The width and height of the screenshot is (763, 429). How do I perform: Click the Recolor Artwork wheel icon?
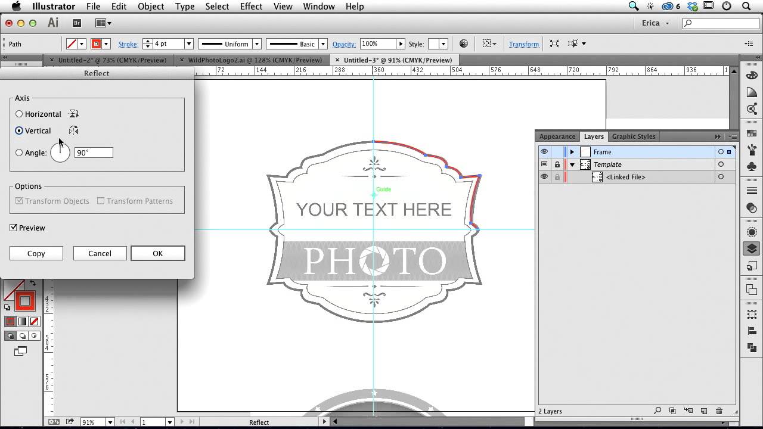click(x=464, y=44)
